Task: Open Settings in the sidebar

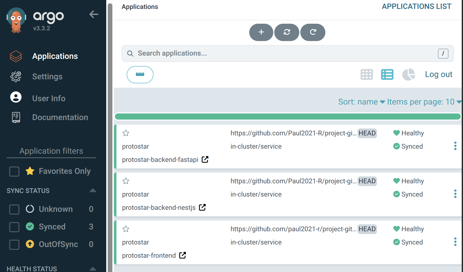Action: (47, 77)
